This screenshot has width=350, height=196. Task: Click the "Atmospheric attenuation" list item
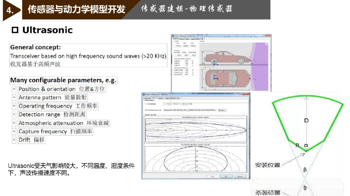coord(64,123)
